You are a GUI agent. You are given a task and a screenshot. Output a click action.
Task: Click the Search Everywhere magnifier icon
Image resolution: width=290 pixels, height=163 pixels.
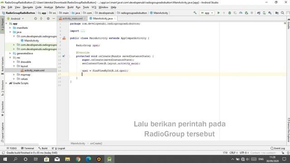tap(282, 13)
